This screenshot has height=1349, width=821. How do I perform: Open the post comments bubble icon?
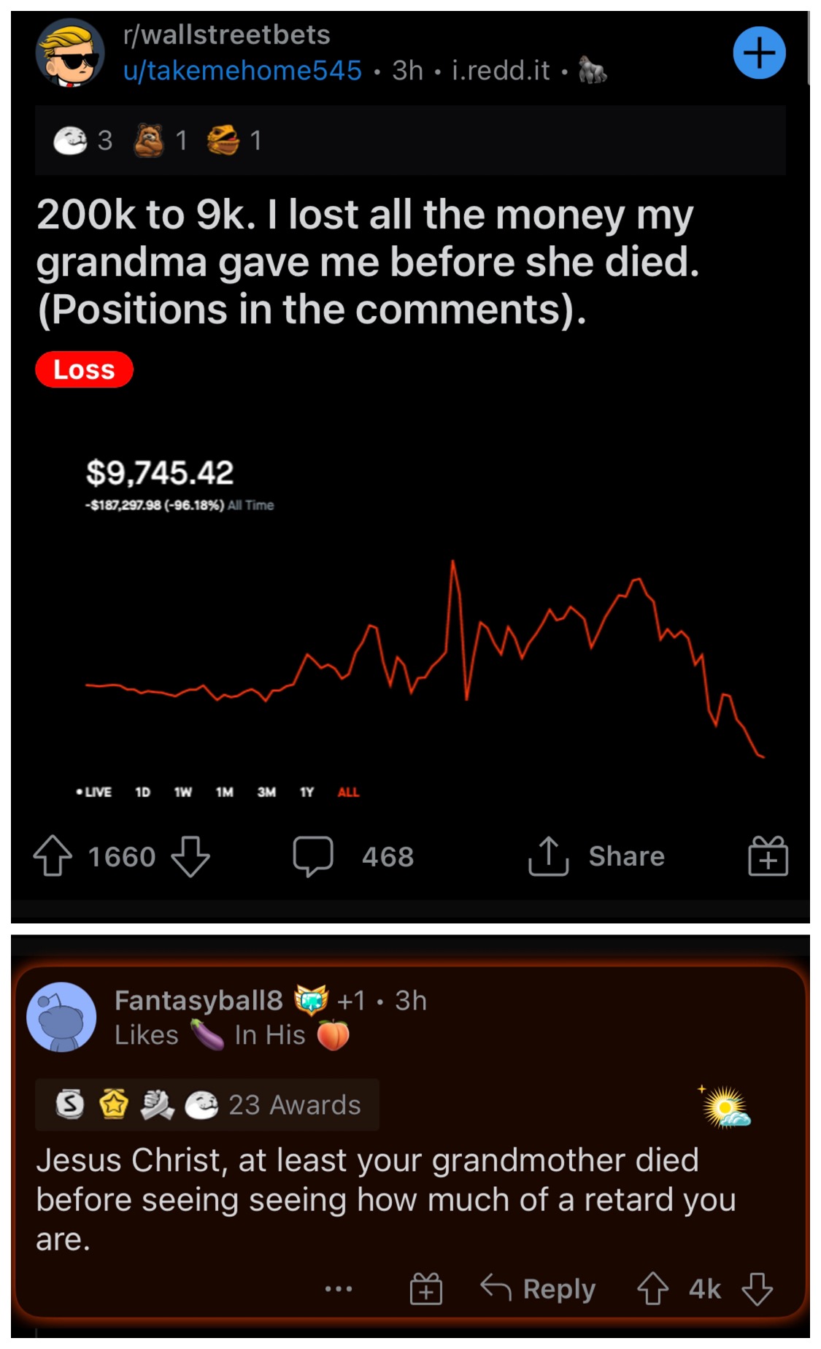click(313, 856)
